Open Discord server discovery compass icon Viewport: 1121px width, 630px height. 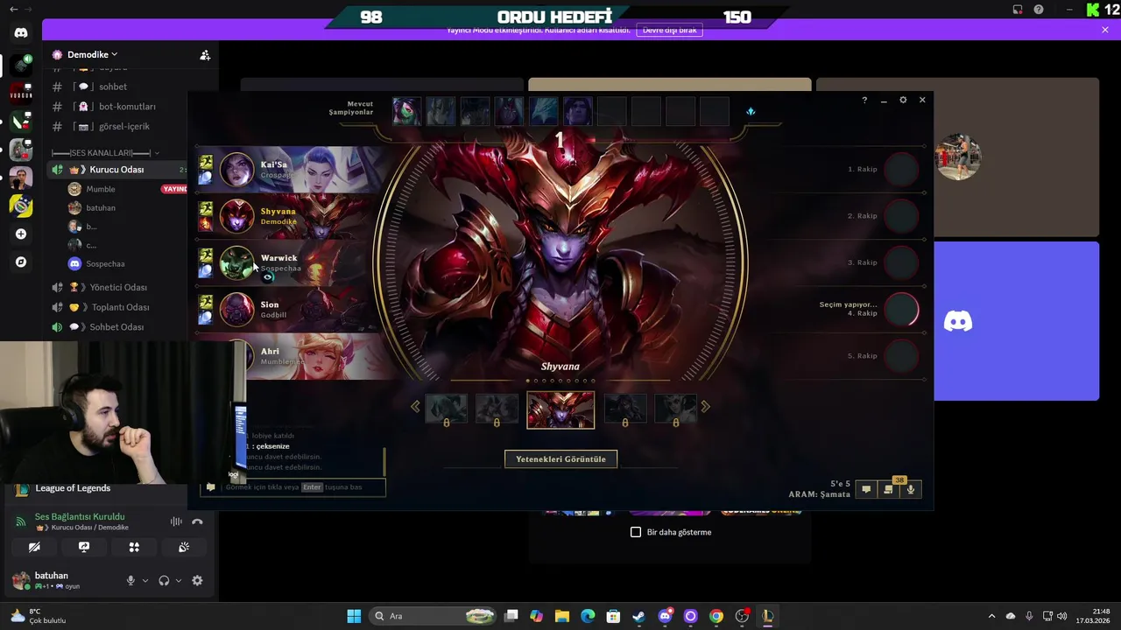pos(21,262)
